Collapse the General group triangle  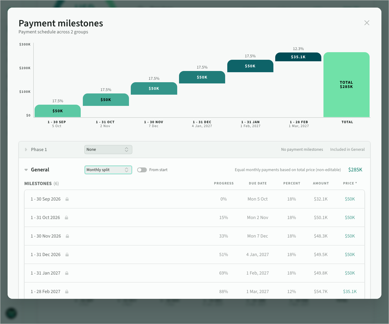[x=26, y=170]
